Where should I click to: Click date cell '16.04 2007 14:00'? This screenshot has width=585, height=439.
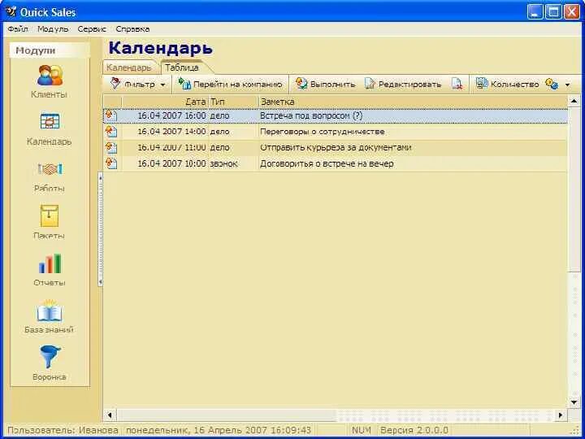point(171,132)
